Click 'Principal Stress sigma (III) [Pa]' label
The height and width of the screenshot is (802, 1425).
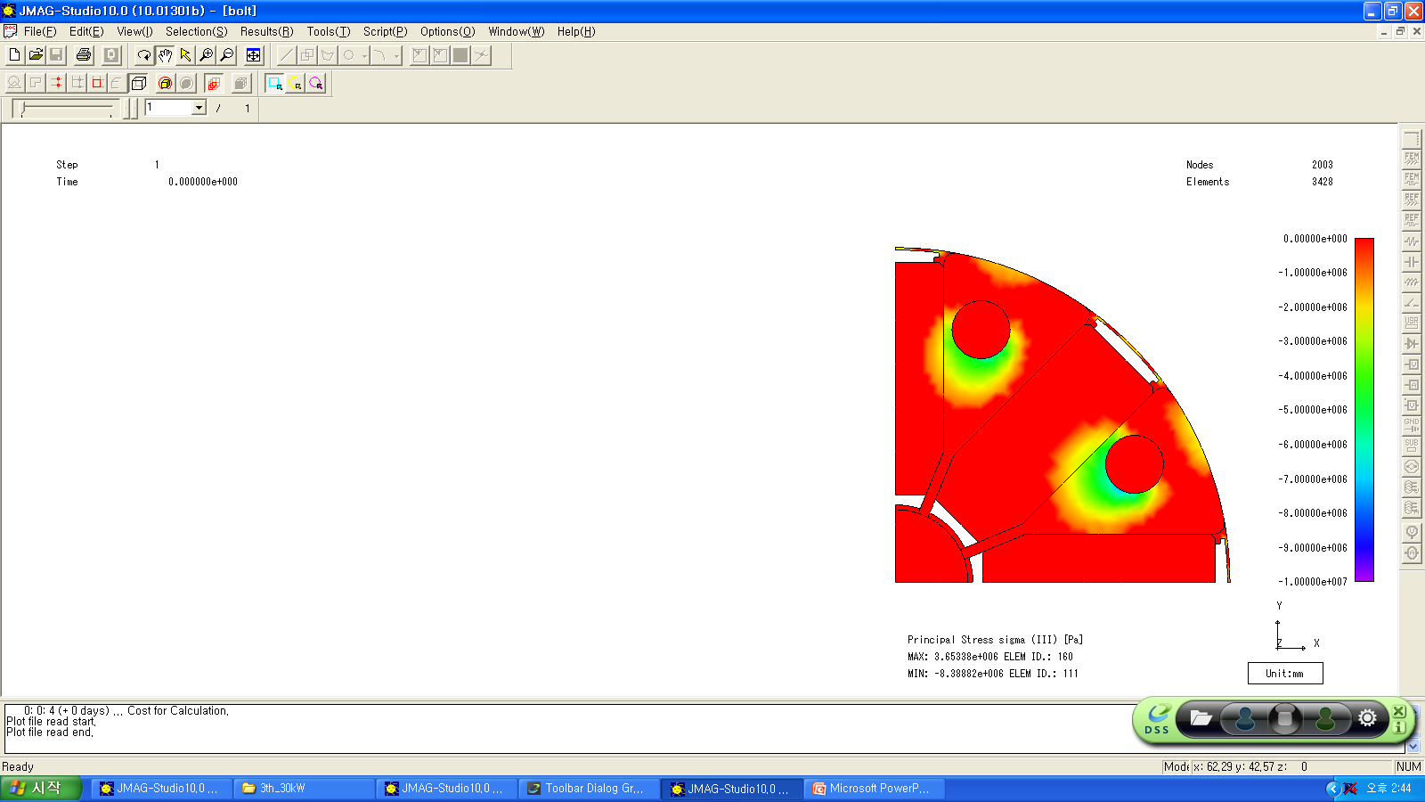(x=995, y=640)
